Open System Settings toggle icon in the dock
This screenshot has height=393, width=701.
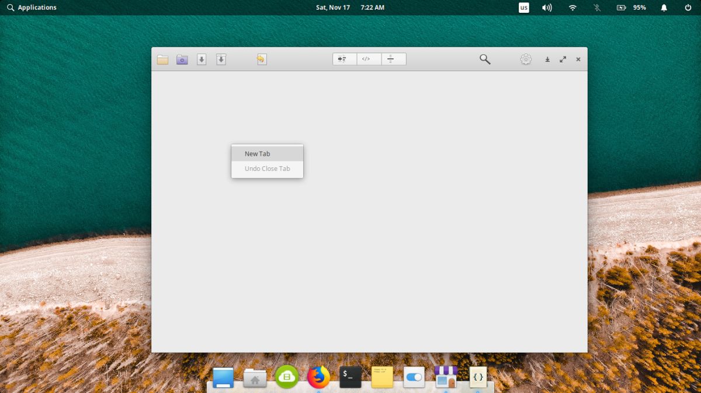[x=414, y=377]
